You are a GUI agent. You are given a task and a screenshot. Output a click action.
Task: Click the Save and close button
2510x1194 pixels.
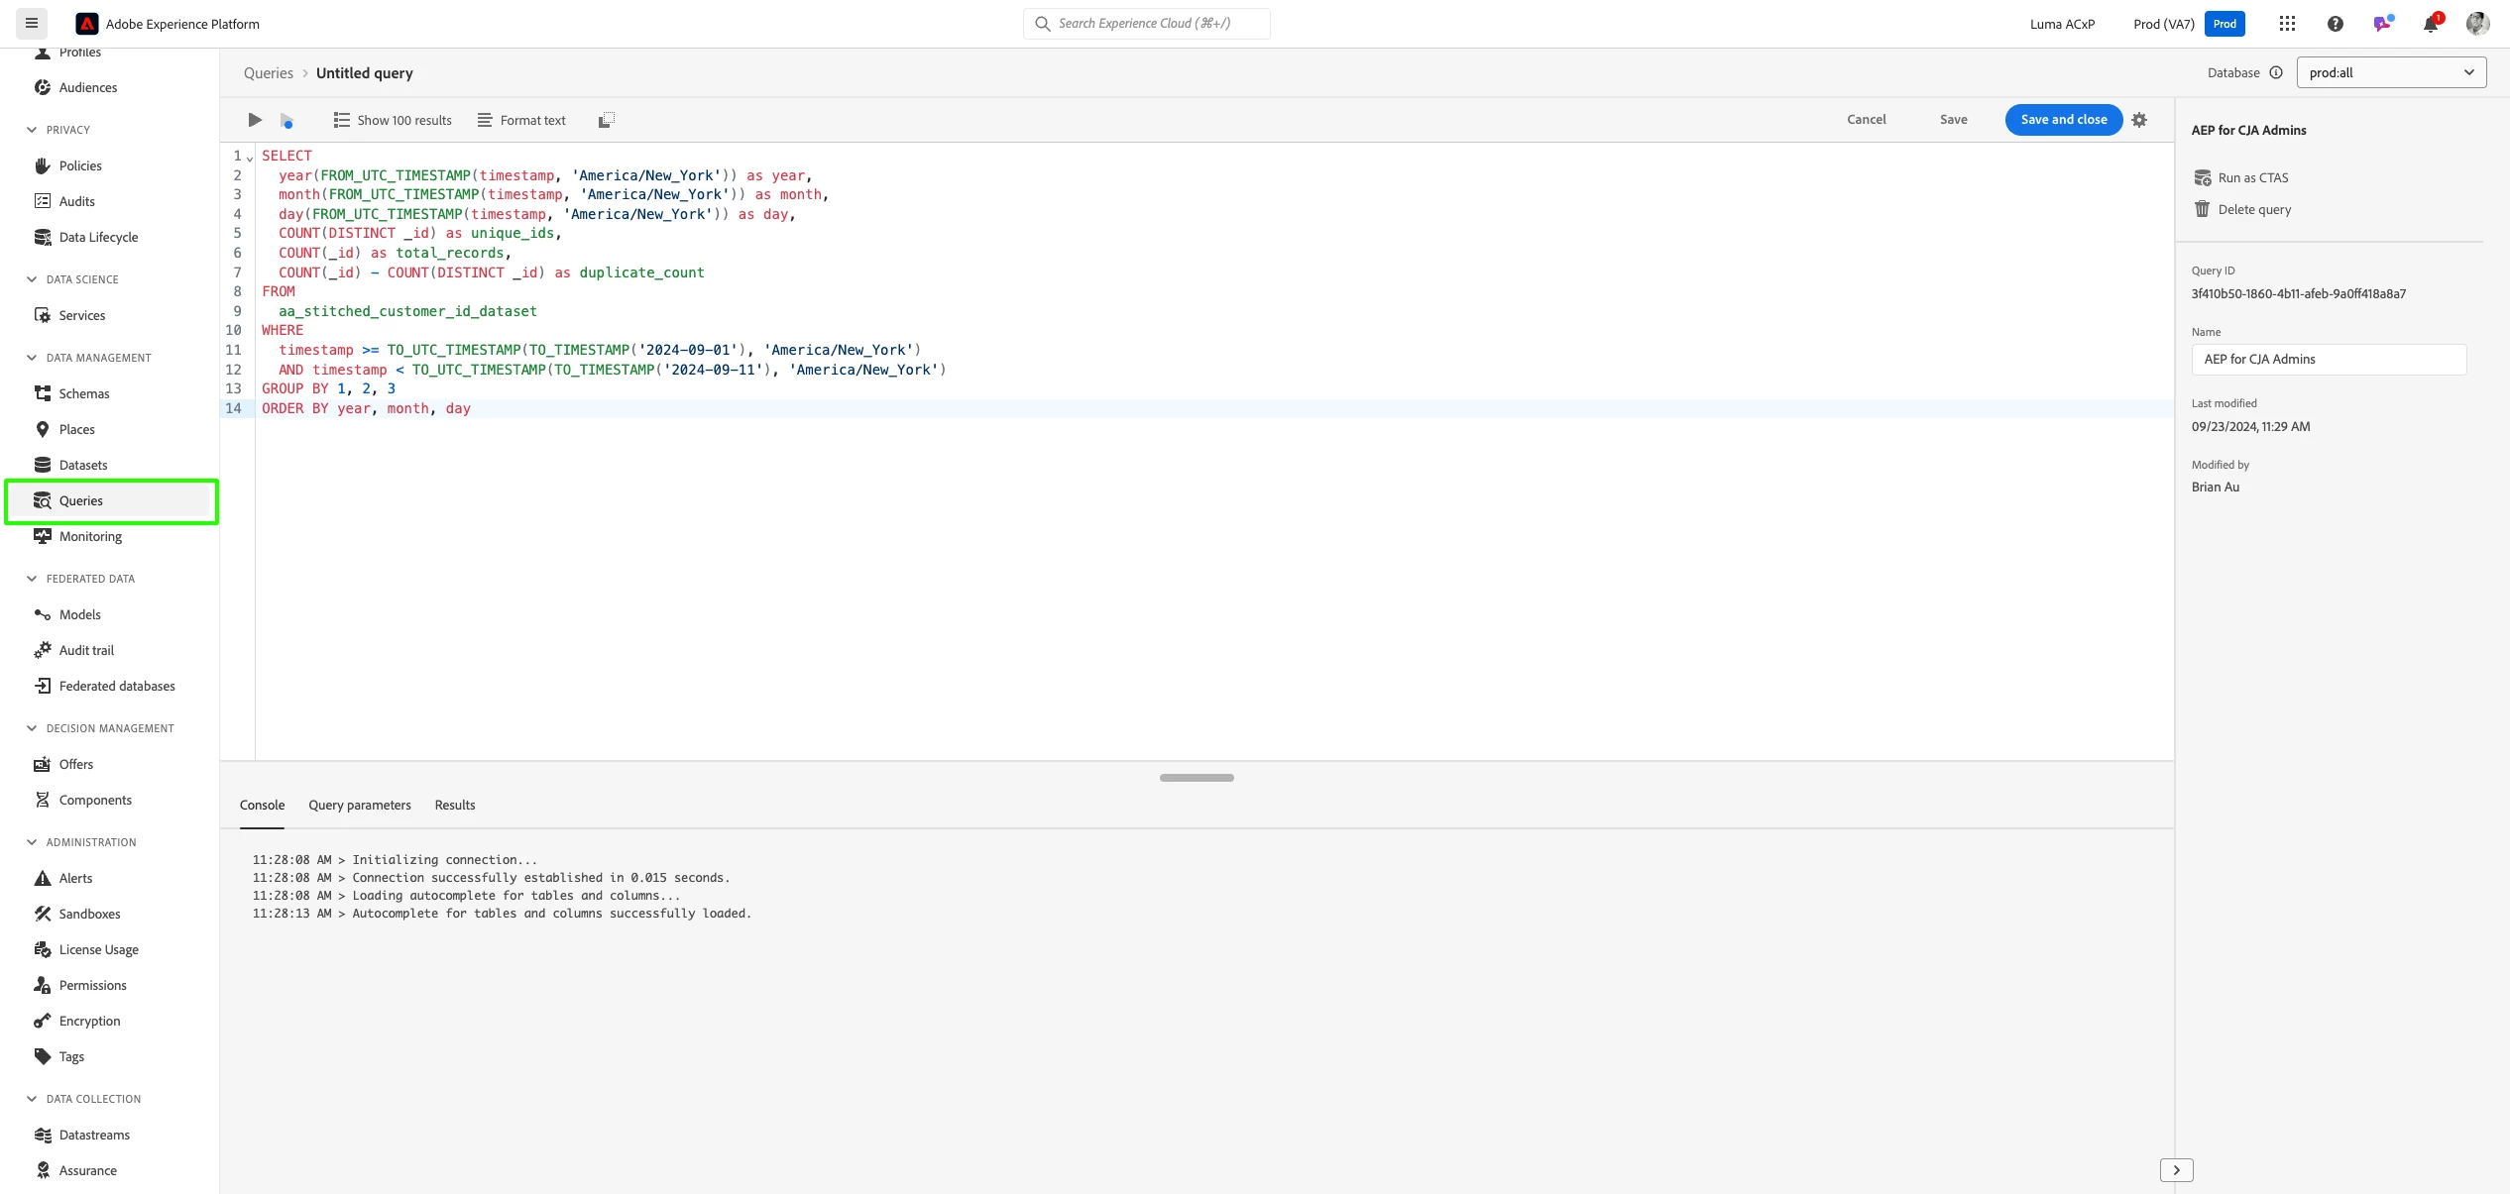2063,119
